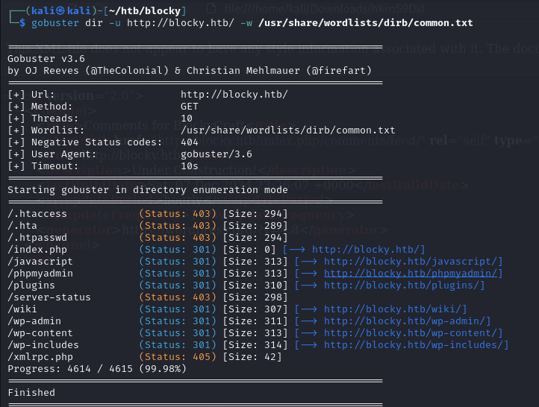Click the /server-status result path
The height and width of the screenshot is (407, 539).
pyautogui.click(x=49, y=297)
